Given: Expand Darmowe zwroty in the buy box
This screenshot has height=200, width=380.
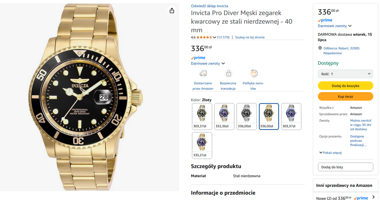Looking at the screenshot, I should [335, 26].
